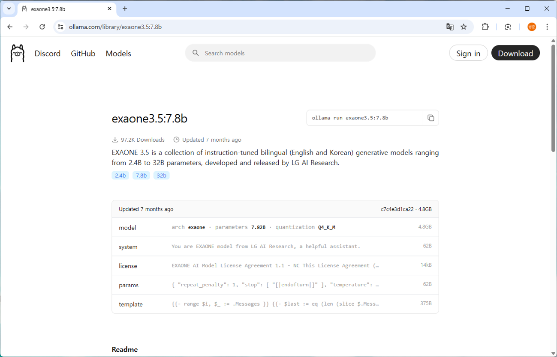Image resolution: width=557 pixels, height=357 pixels.
Task: Click the Sign in button
Action: coord(468,53)
